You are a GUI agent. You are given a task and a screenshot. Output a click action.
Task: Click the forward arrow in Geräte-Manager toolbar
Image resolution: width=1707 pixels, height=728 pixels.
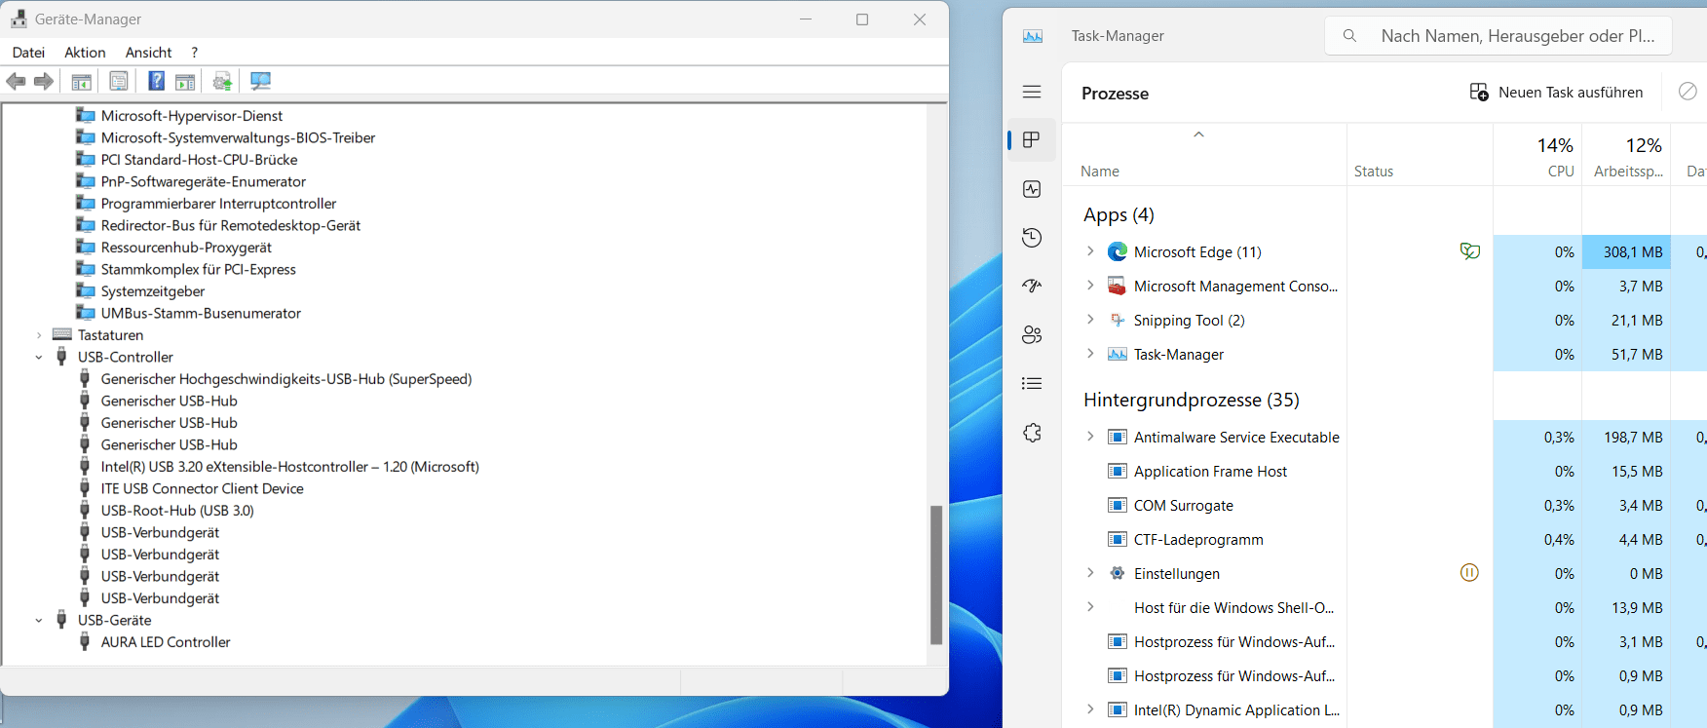tap(44, 82)
